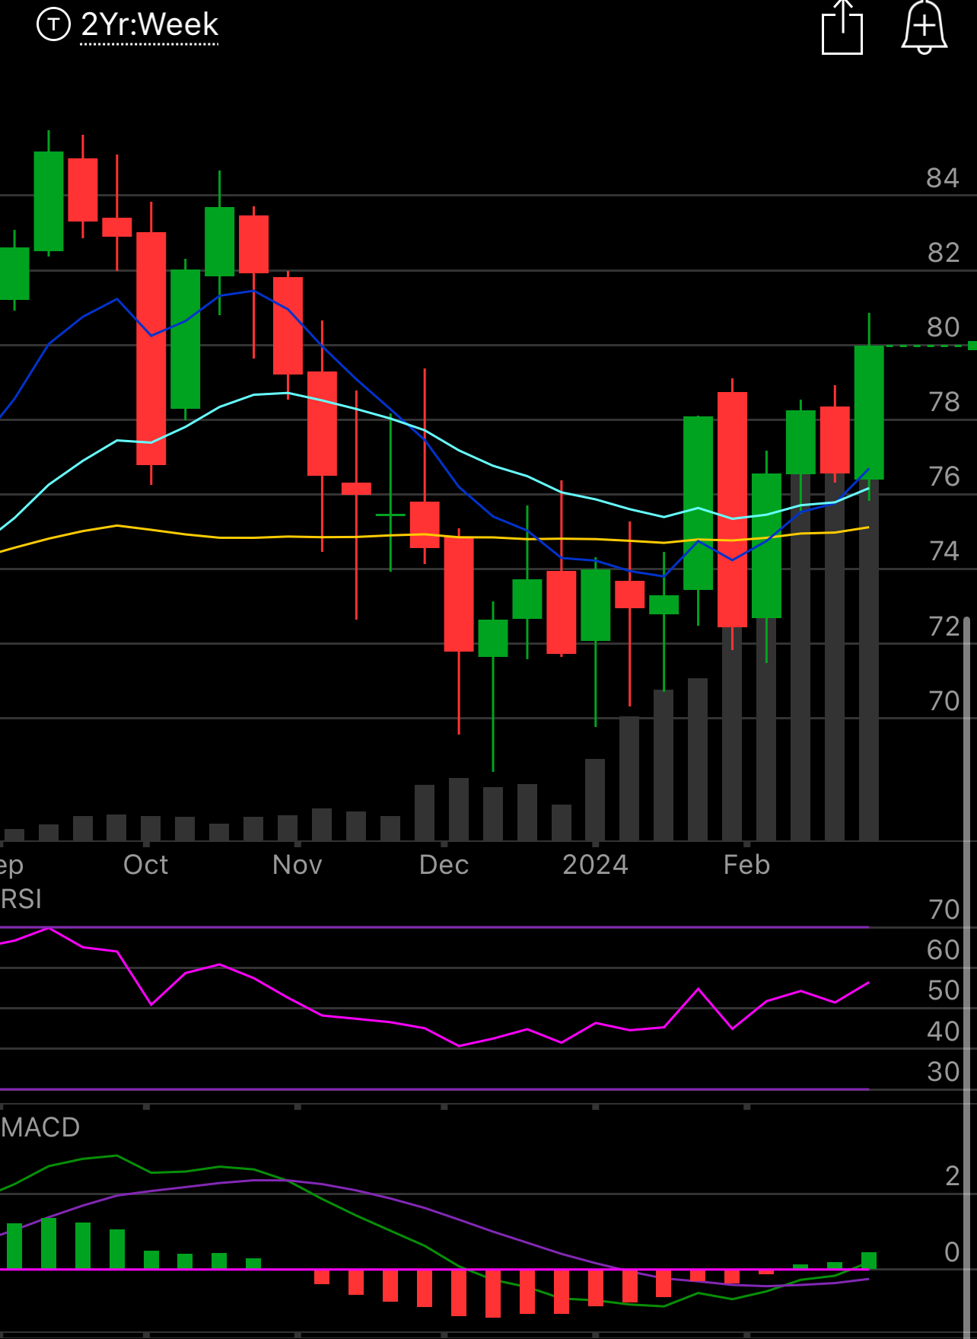
Task: Tap the MACD indicator label
Action: point(40,1127)
